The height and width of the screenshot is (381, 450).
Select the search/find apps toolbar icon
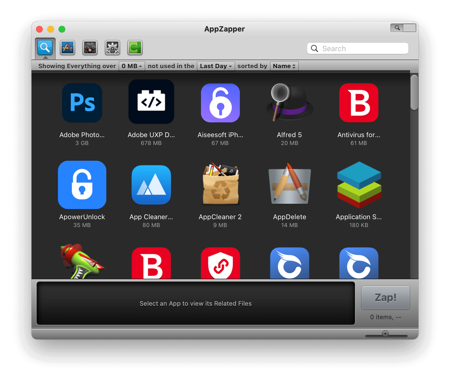[x=45, y=47]
